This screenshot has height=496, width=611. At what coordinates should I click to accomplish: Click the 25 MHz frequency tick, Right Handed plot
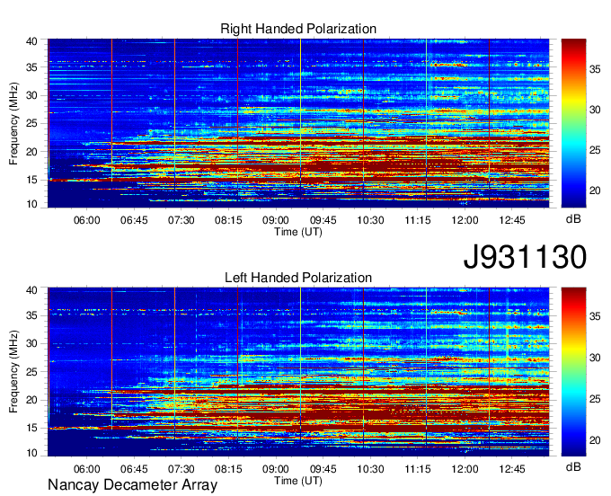coord(31,123)
